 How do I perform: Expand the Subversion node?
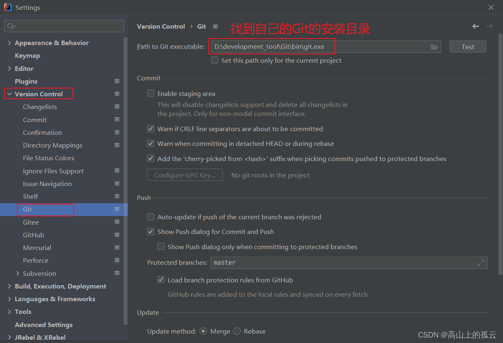tap(18, 273)
